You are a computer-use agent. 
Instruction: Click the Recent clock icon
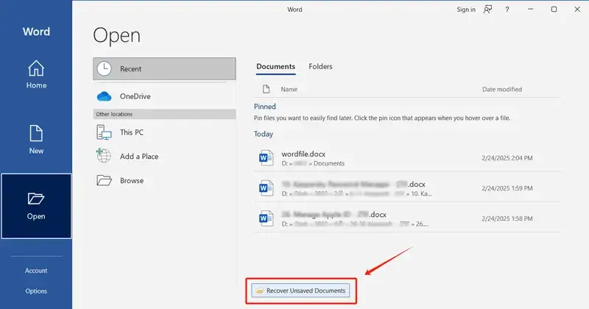click(x=105, y=68)
